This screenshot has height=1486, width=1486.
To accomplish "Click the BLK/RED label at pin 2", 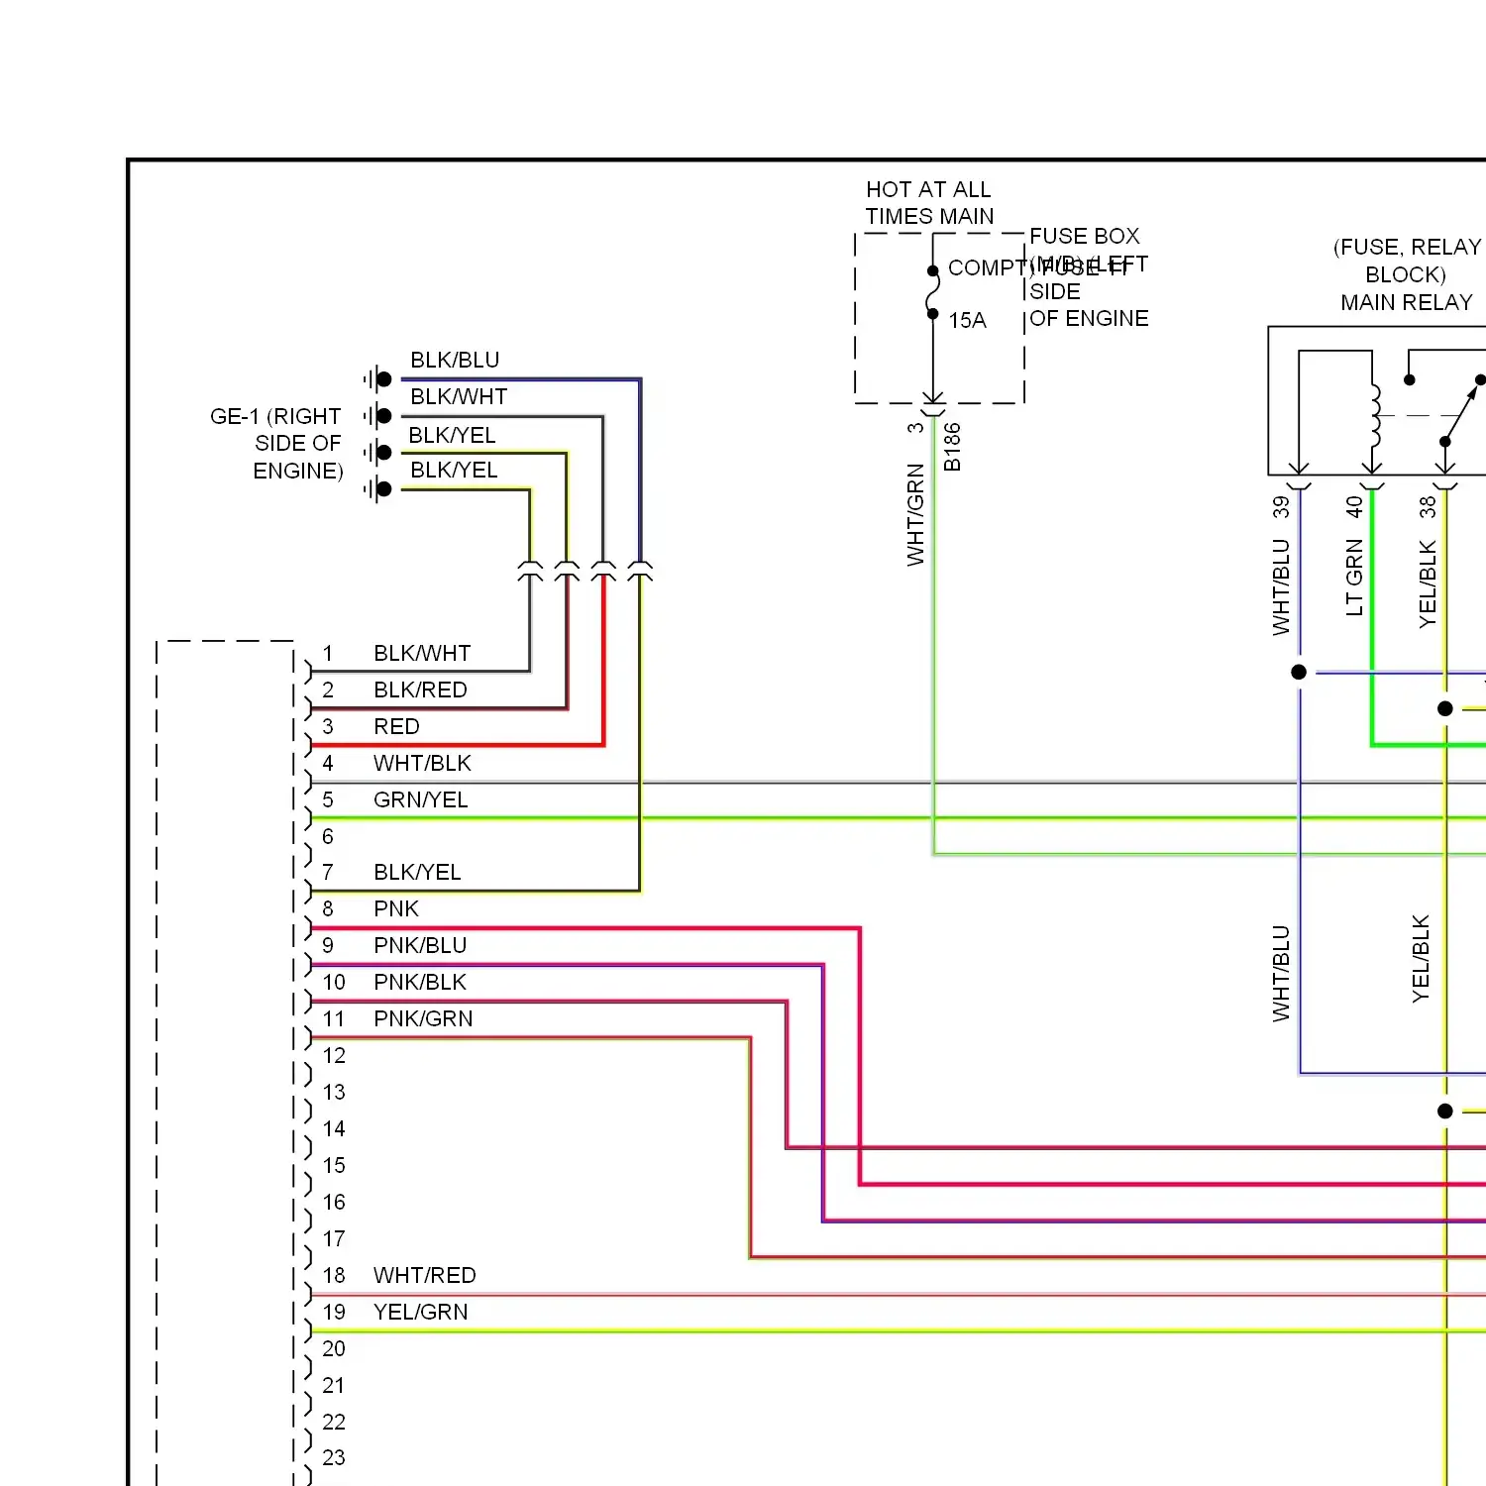I will (x=420, y=690).
